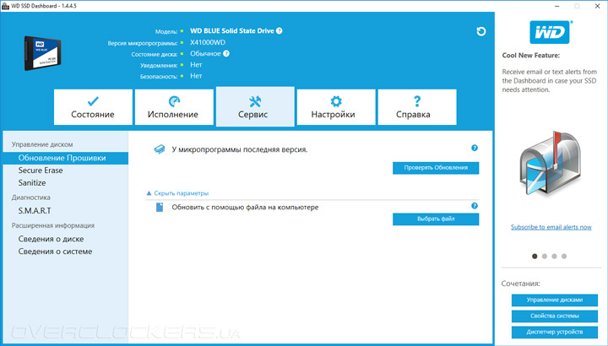Click the WD logo in the right panel
Screen dimensions: 608x346
tap(550, 32)
